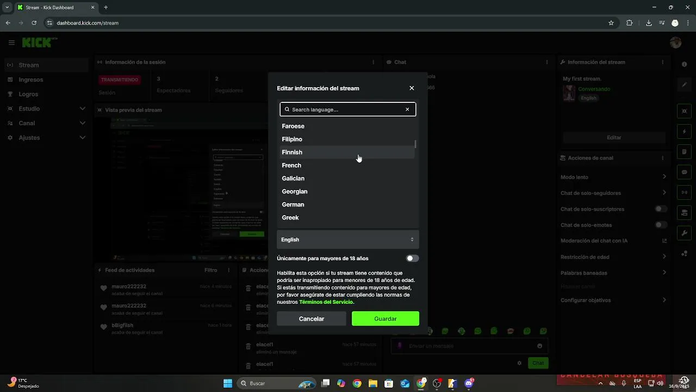Toggle Chat de solo-emotes
The width and height of the screenshot is (696, 392).
click(x=661, y=225)
